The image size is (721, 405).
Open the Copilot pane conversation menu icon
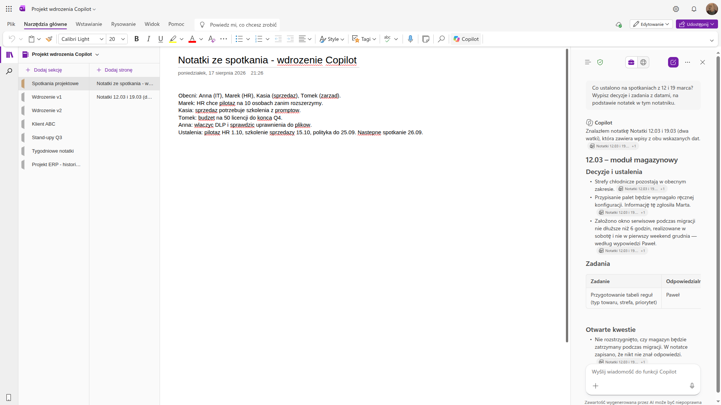[x=588, y=62]
